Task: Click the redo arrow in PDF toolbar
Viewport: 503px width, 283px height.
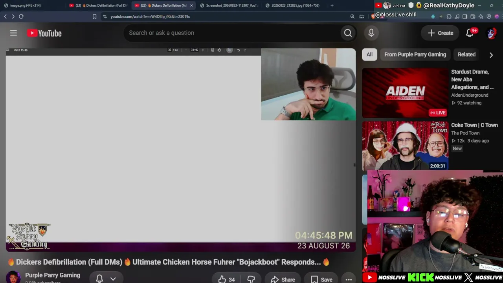Action: [x=245, y=50]
